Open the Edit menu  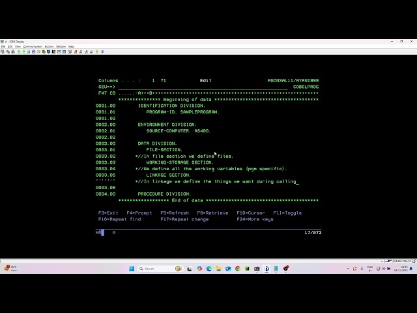[x=10, y=46]
